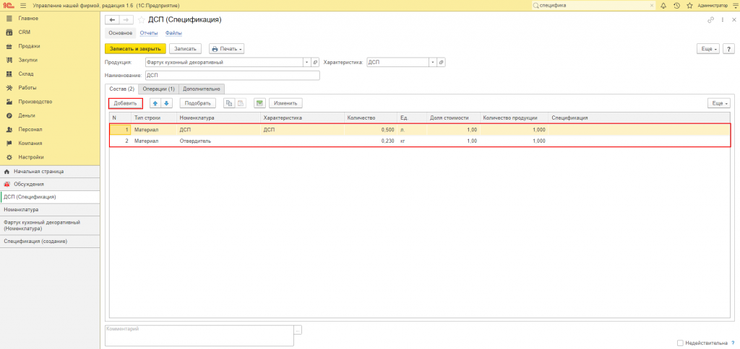Open the table toolbar Еще dropdown

pos(719,103)
